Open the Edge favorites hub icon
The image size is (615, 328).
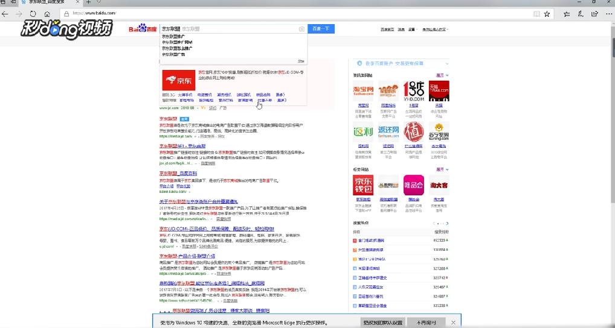coord(567,14)
